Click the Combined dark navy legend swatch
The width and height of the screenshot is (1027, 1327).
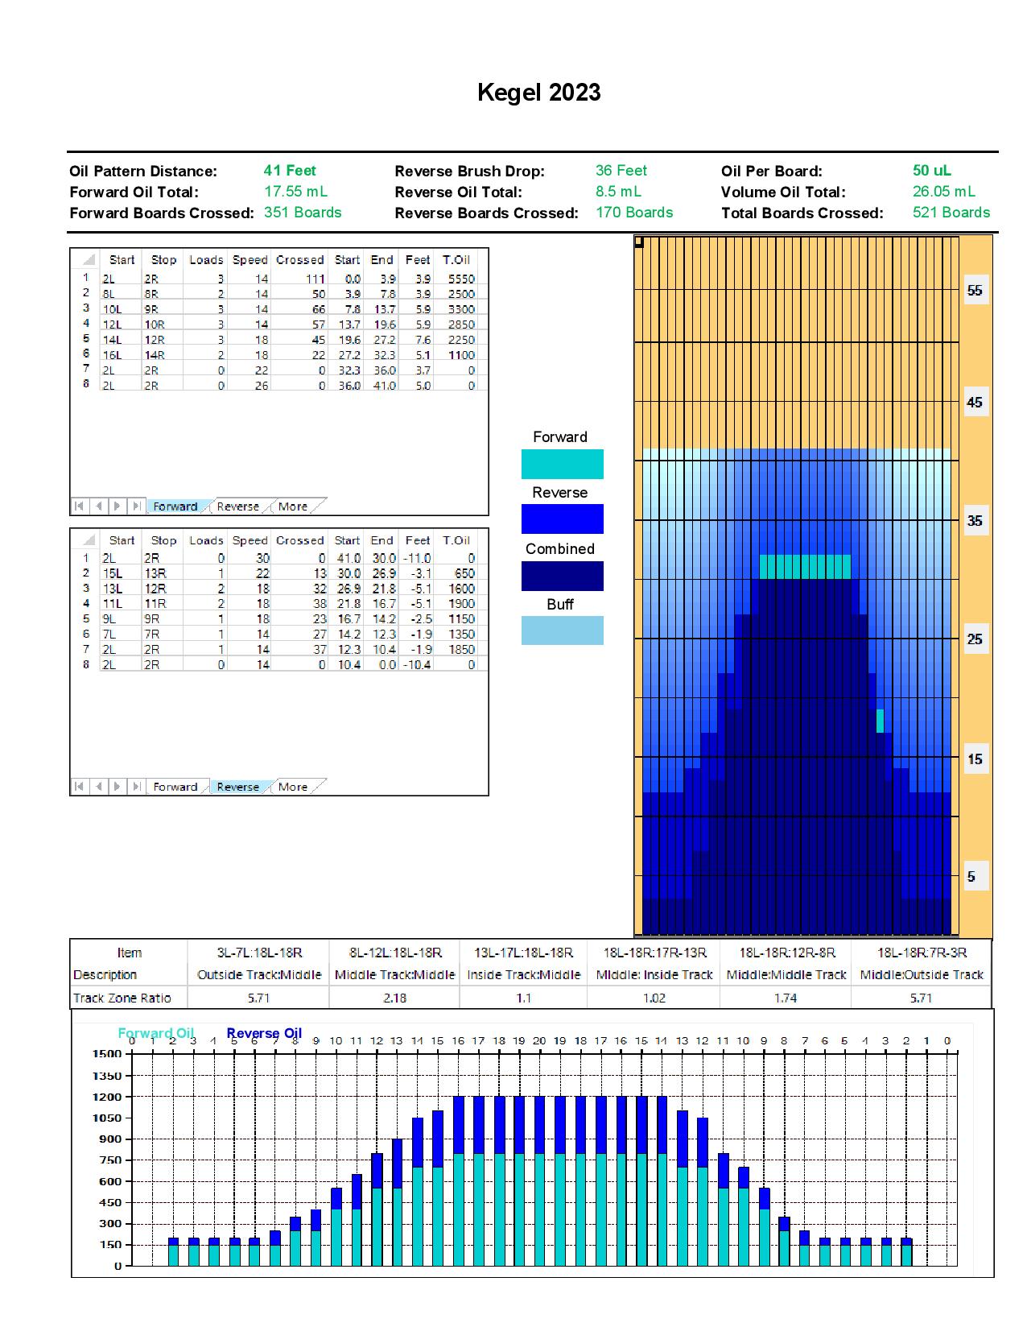click(x=562, y=577)
